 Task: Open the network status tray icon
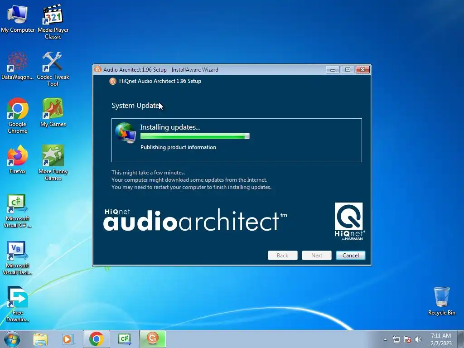[396, 339]
